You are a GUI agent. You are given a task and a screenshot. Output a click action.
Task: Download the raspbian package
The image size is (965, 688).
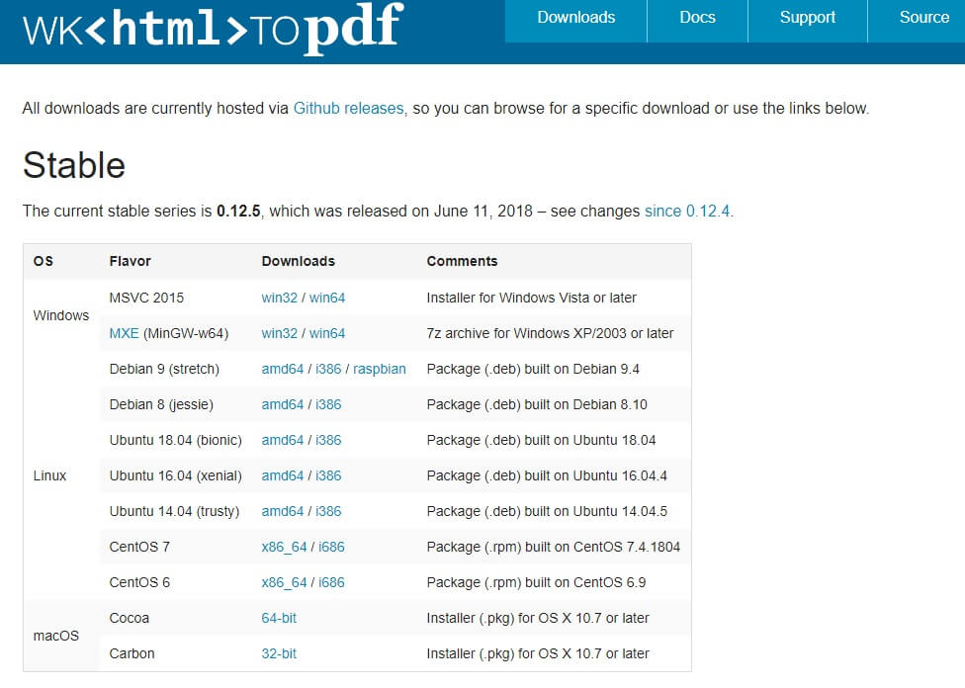(x=379, y=370)
